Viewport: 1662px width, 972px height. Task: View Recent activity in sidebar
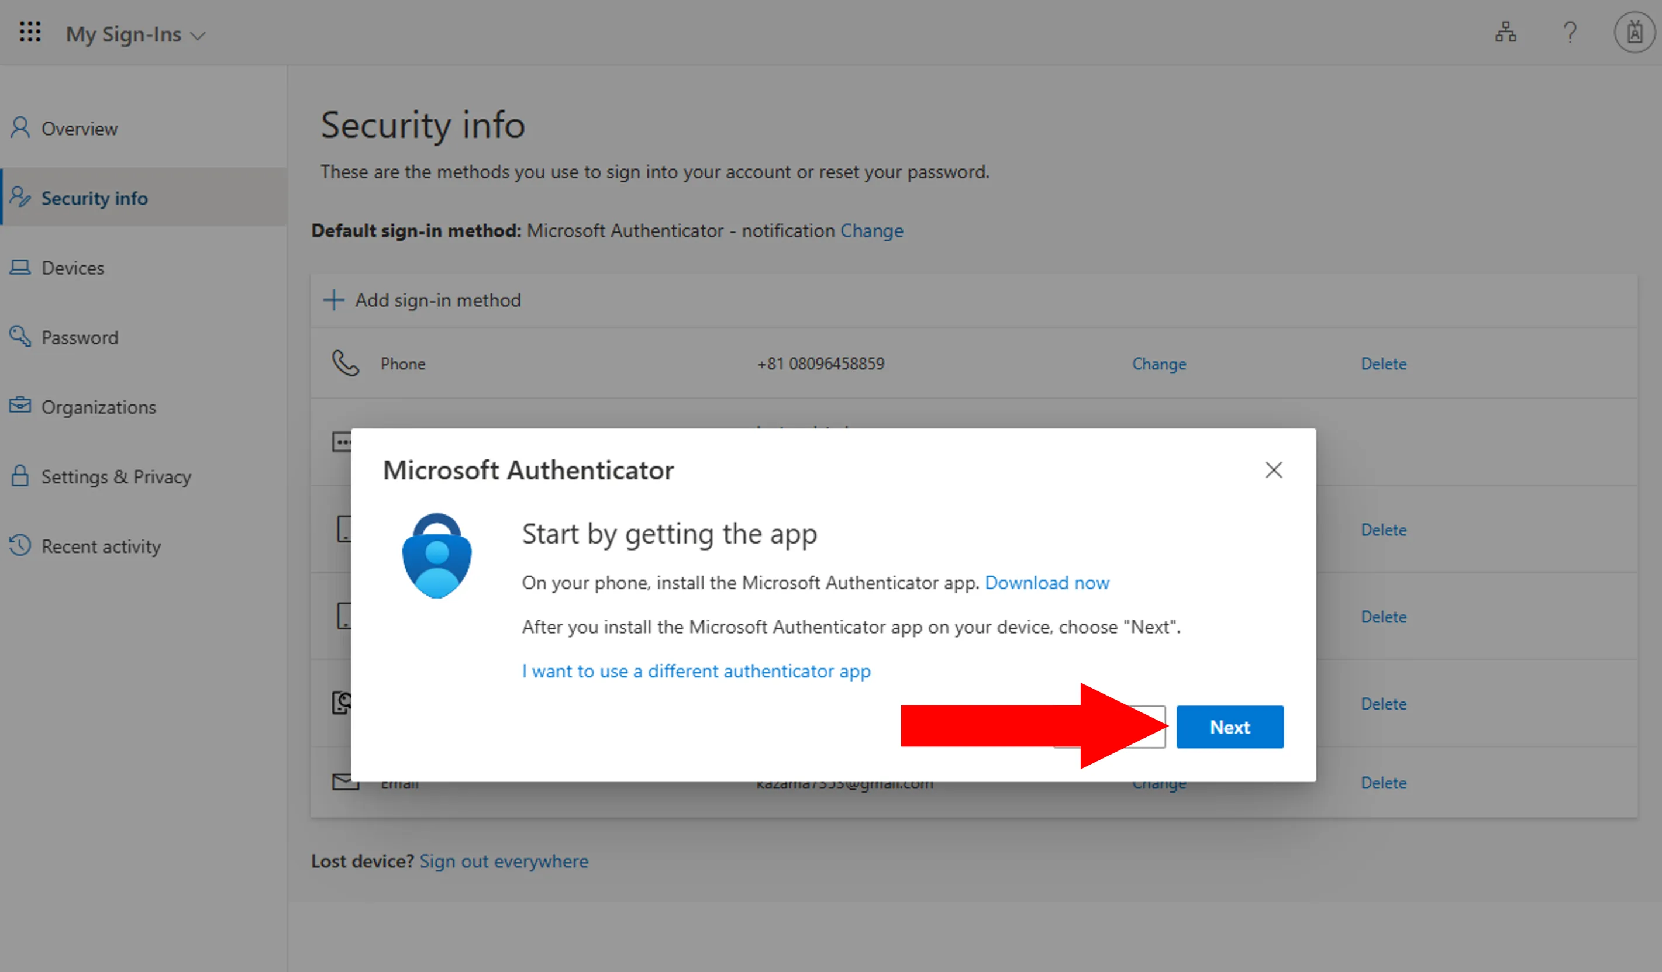(101, 546)
